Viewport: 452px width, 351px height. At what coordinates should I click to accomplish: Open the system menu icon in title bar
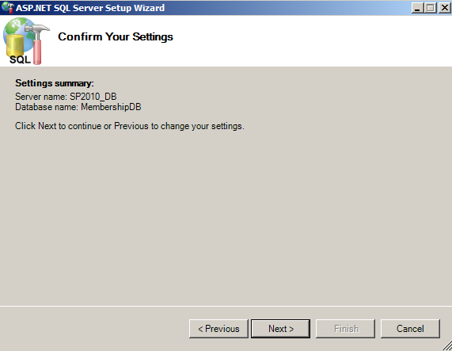(7, 7)
